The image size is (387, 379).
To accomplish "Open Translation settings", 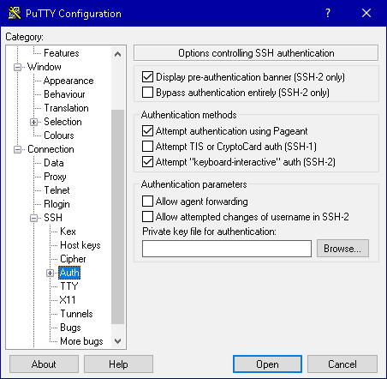I will click(x=66, y=108).
